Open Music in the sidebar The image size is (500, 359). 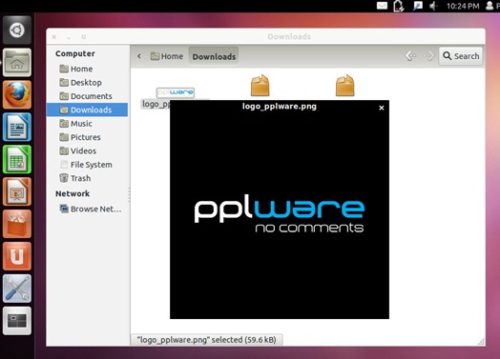pos(76,124)
